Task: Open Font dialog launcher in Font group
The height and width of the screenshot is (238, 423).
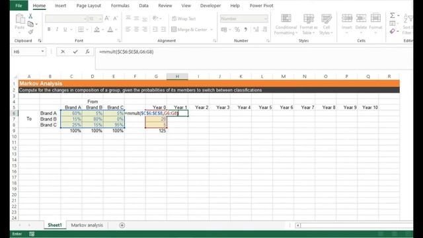Action: tap(119, 41)
